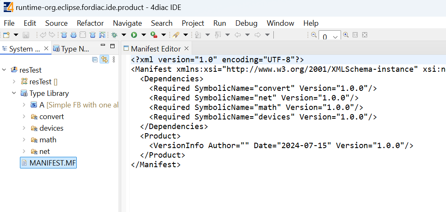Viewport: 446px width, 212px height.
Task: Click the Previous Annotation up-arrow icon
Action: click(218, 35)
